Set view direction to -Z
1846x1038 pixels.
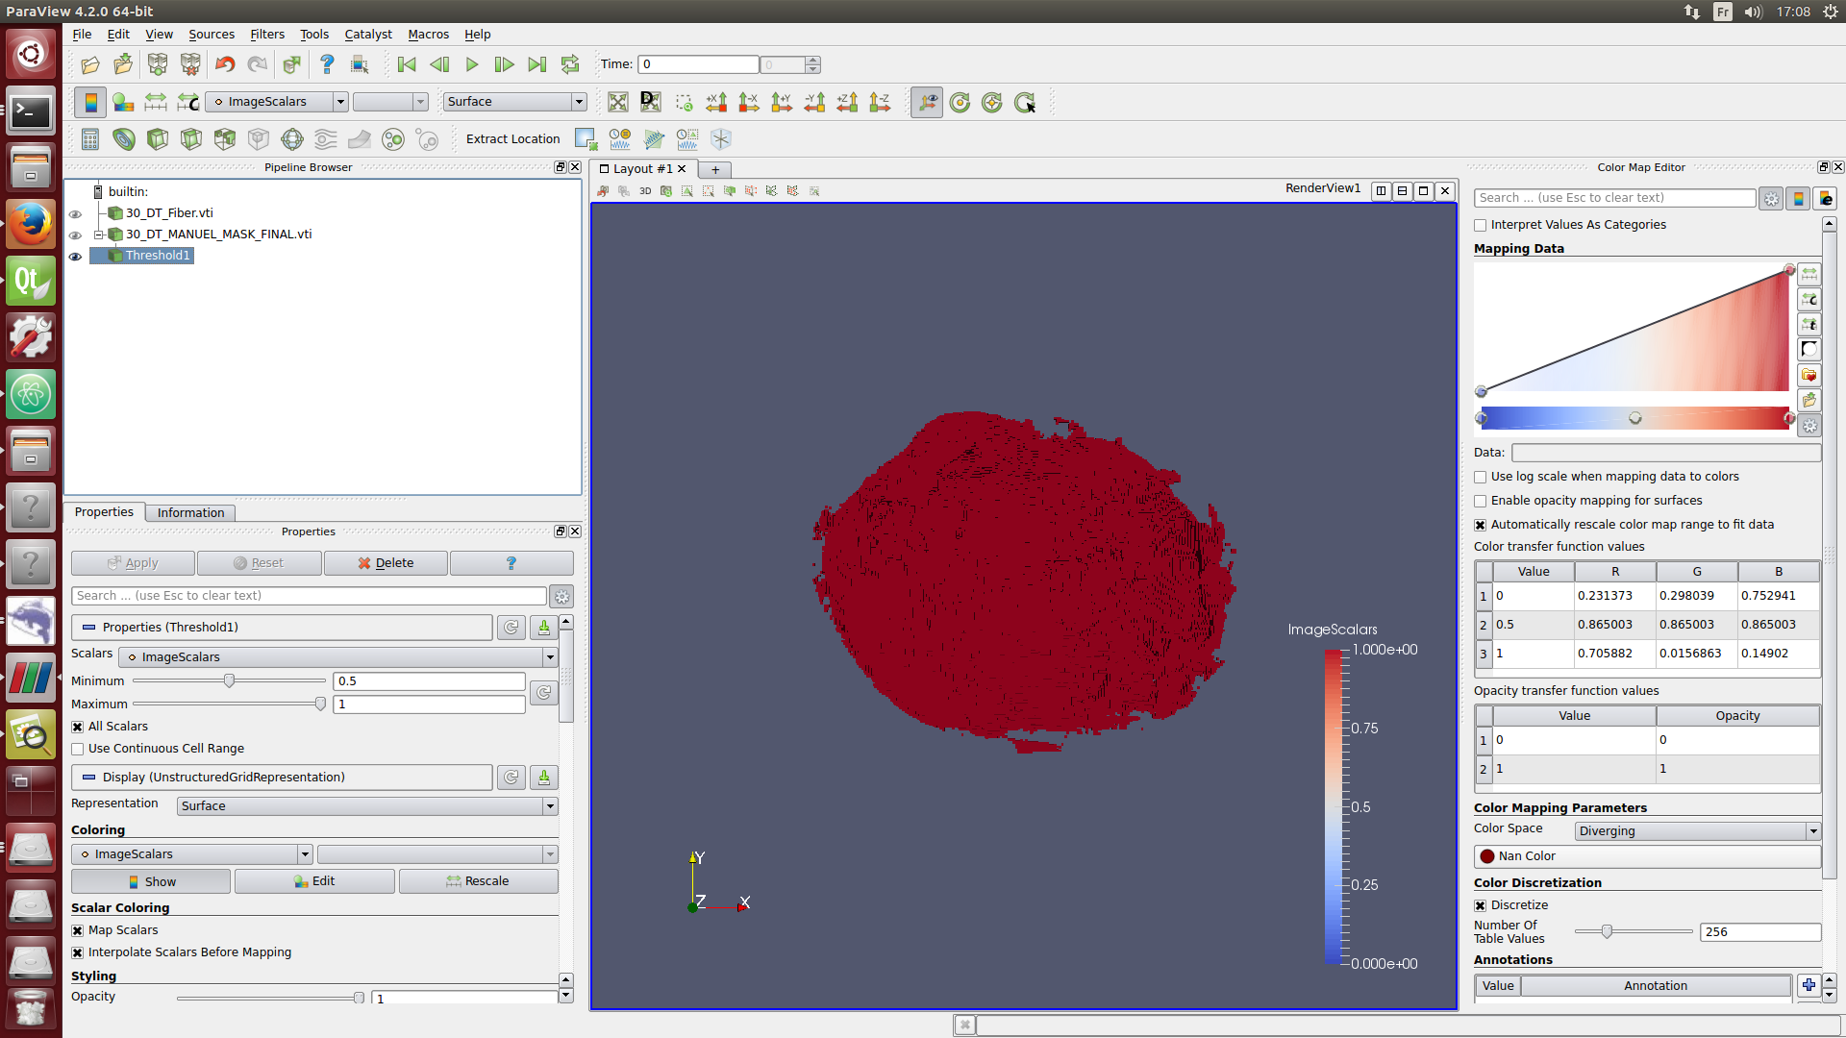[x=880, y=102]
